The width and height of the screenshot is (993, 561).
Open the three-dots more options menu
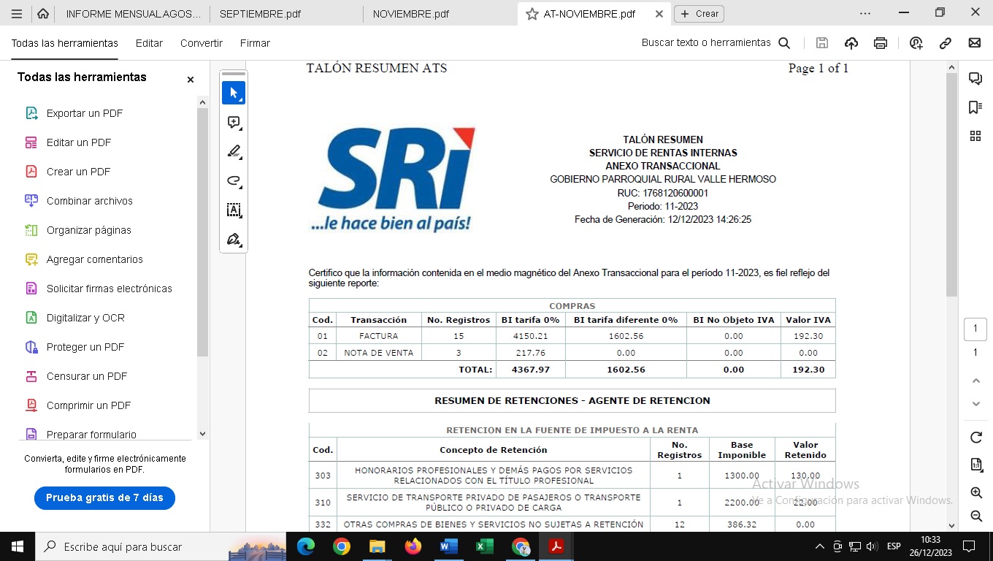tap(865, 13)
